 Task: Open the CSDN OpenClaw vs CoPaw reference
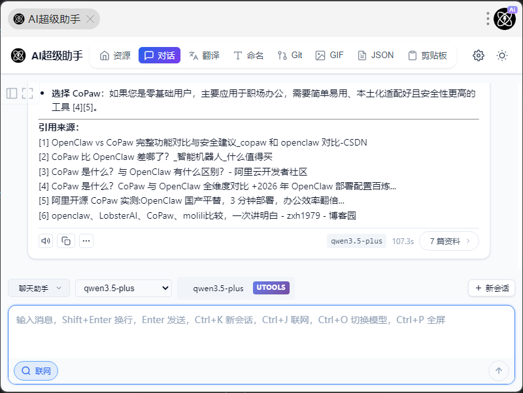point(203,142)
